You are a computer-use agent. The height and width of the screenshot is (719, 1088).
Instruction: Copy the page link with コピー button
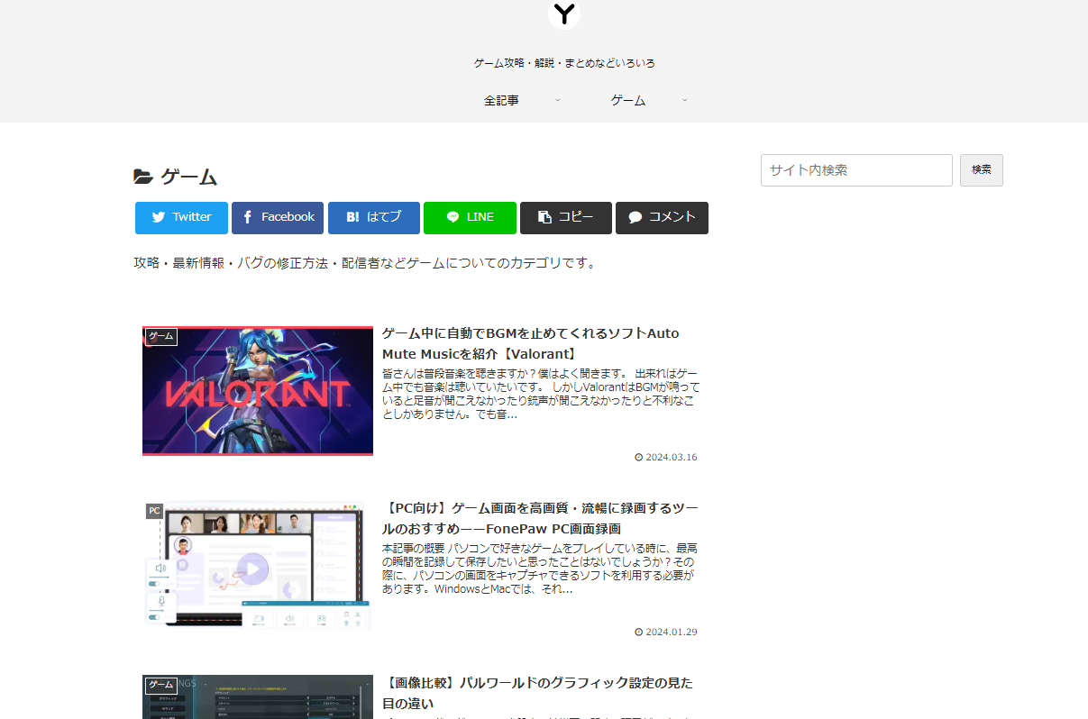pyautogui.click(x=565, y=217)
